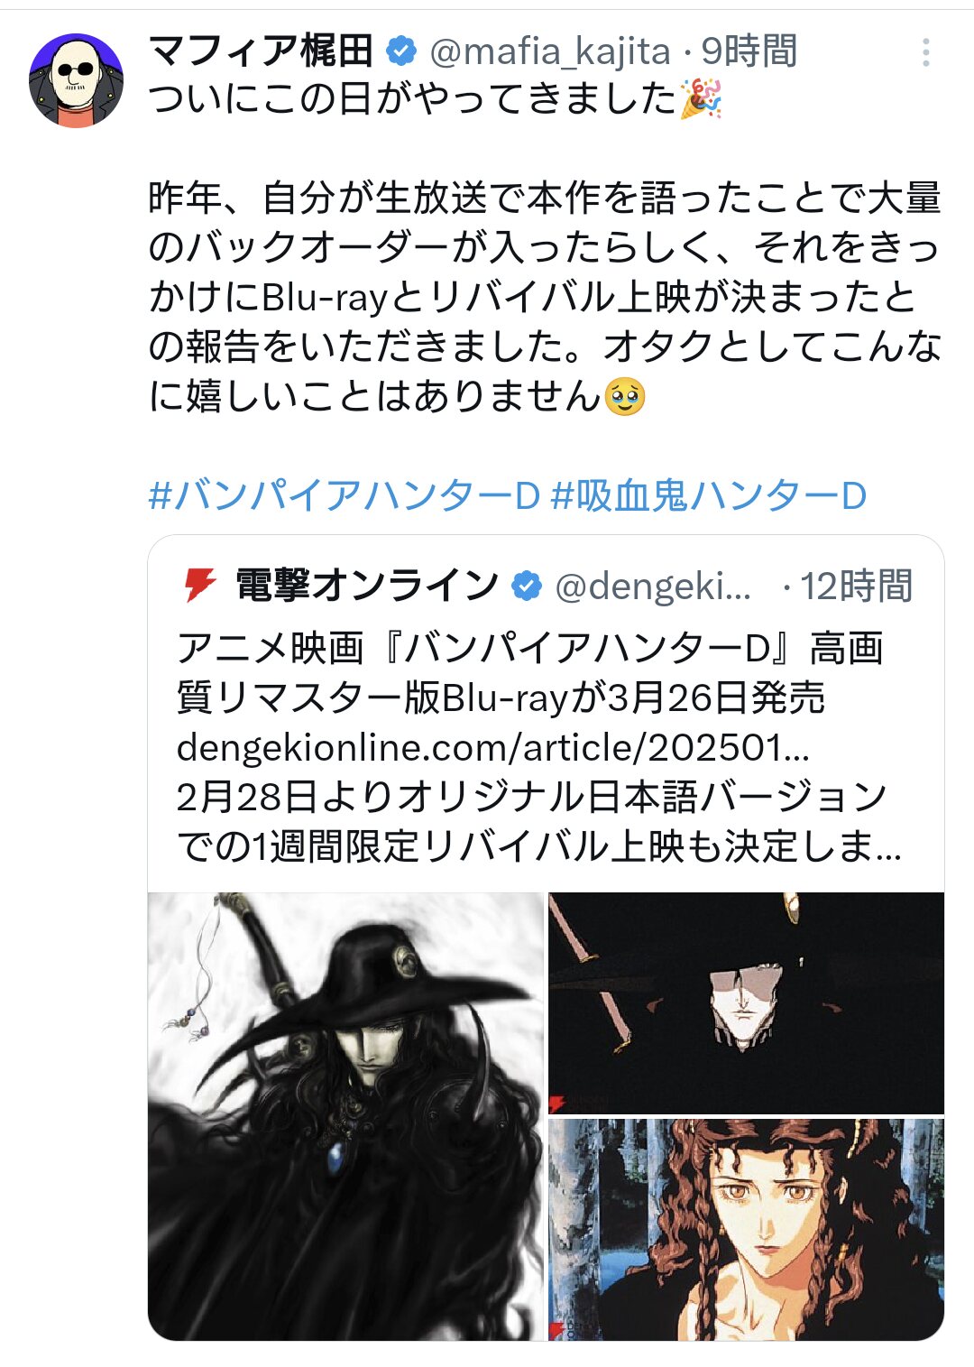Image resolution: width=974 pixels, height=1367 pixels.
Task: Open the 電撃オンライン account name
Action: click(x=366, y=585)
